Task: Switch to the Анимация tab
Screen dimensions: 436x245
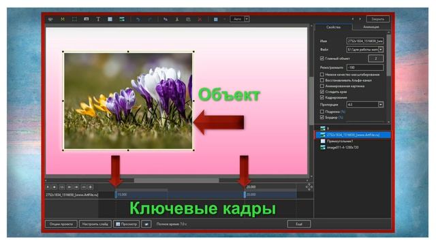Action: (371, 27)
